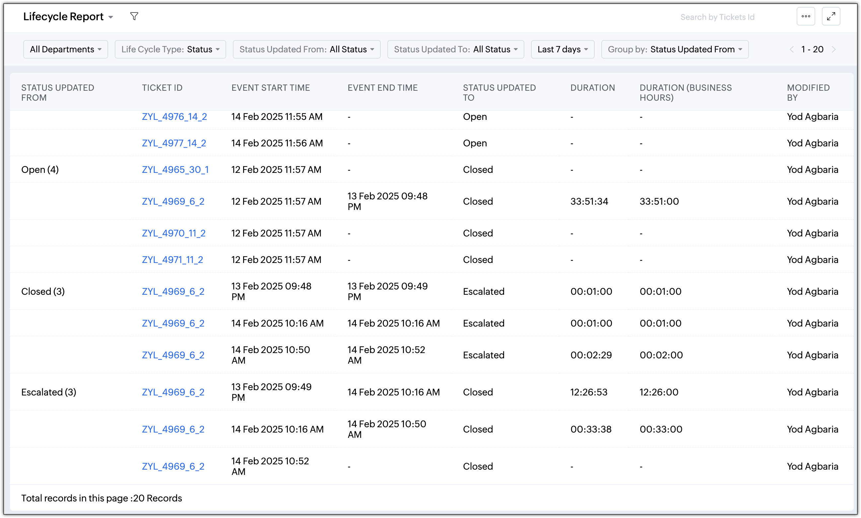Click the filter funnel icon

pos(134,17)
